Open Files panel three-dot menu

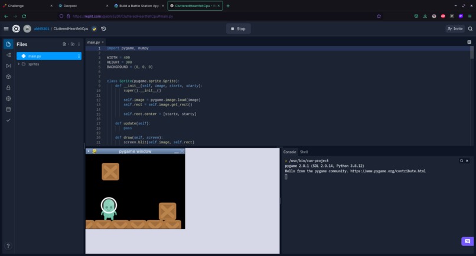pos(79,44)
